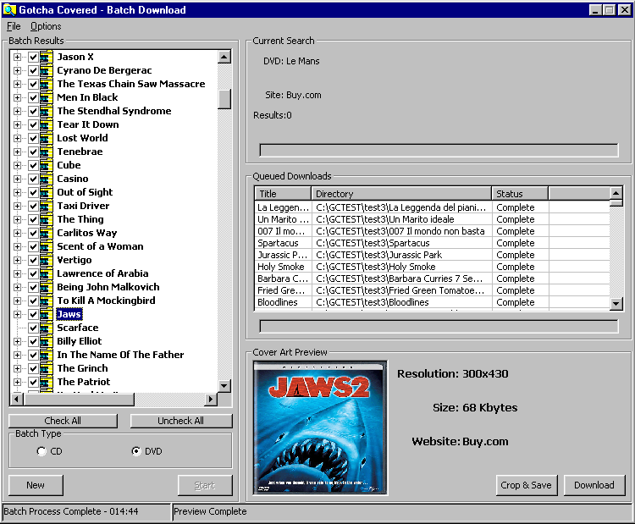Start a New batch

36,485
